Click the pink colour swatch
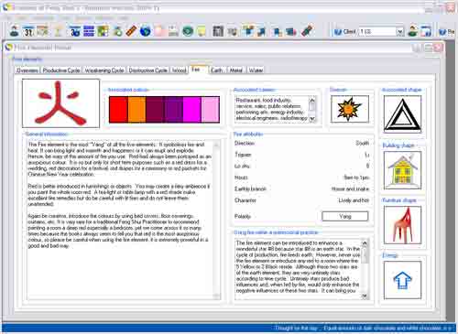The width and height of the screenshot is (458, 334). click(x=211, y=110)
